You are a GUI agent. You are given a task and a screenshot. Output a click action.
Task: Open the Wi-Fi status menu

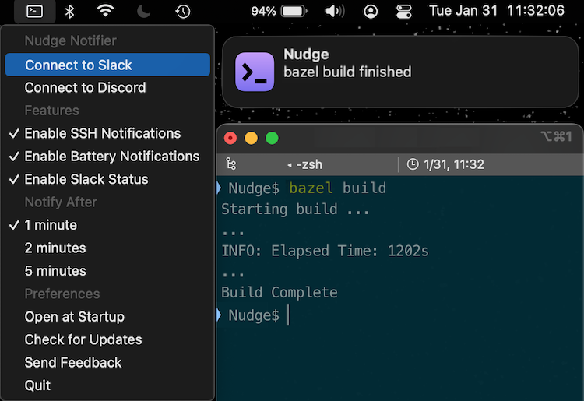pyautogui.click(x=105, y=11)
